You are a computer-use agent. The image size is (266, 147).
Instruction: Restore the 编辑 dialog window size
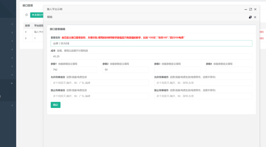(250, 17)
